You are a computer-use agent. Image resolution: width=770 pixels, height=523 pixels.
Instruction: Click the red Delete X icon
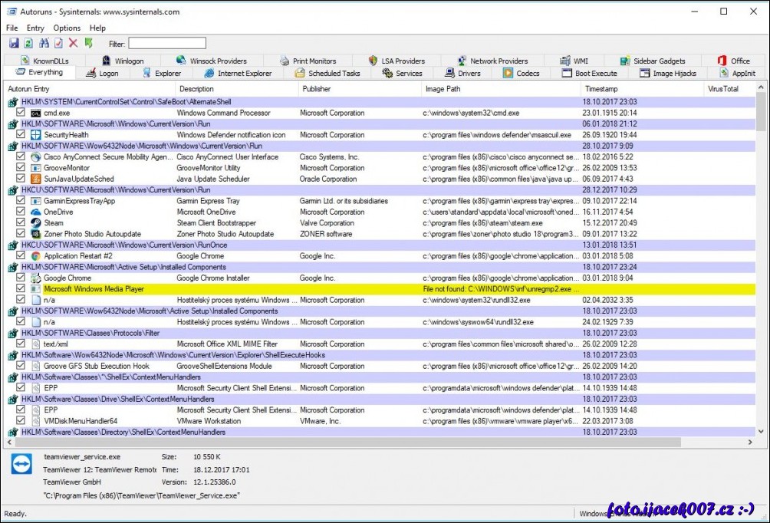click(x=74, y=44)
